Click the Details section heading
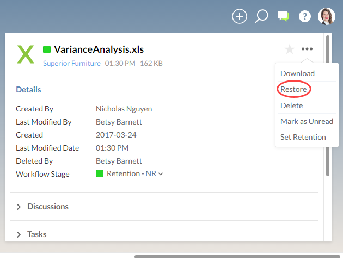This screenshot has height=261, width=343. (x=28, y=90)
